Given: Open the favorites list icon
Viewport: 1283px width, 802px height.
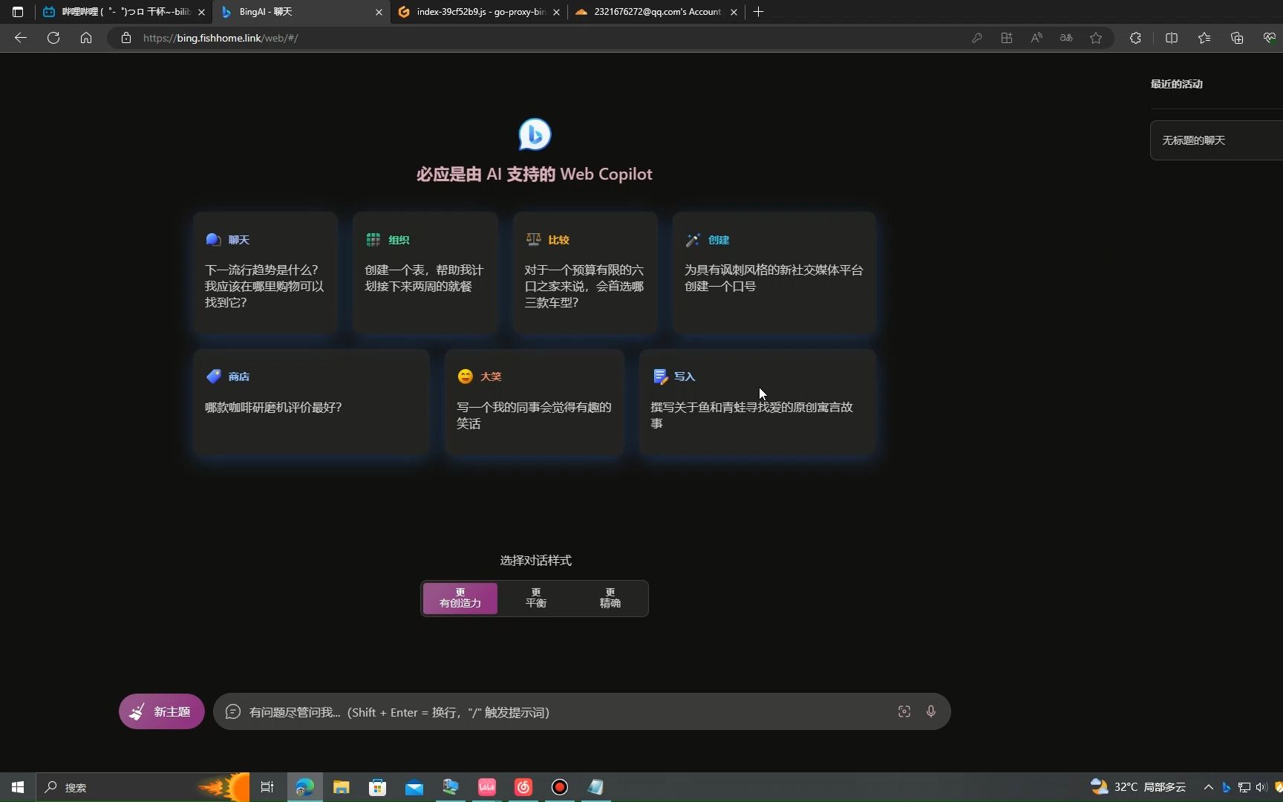Looking at the screenshot, I should (1204, 38).
